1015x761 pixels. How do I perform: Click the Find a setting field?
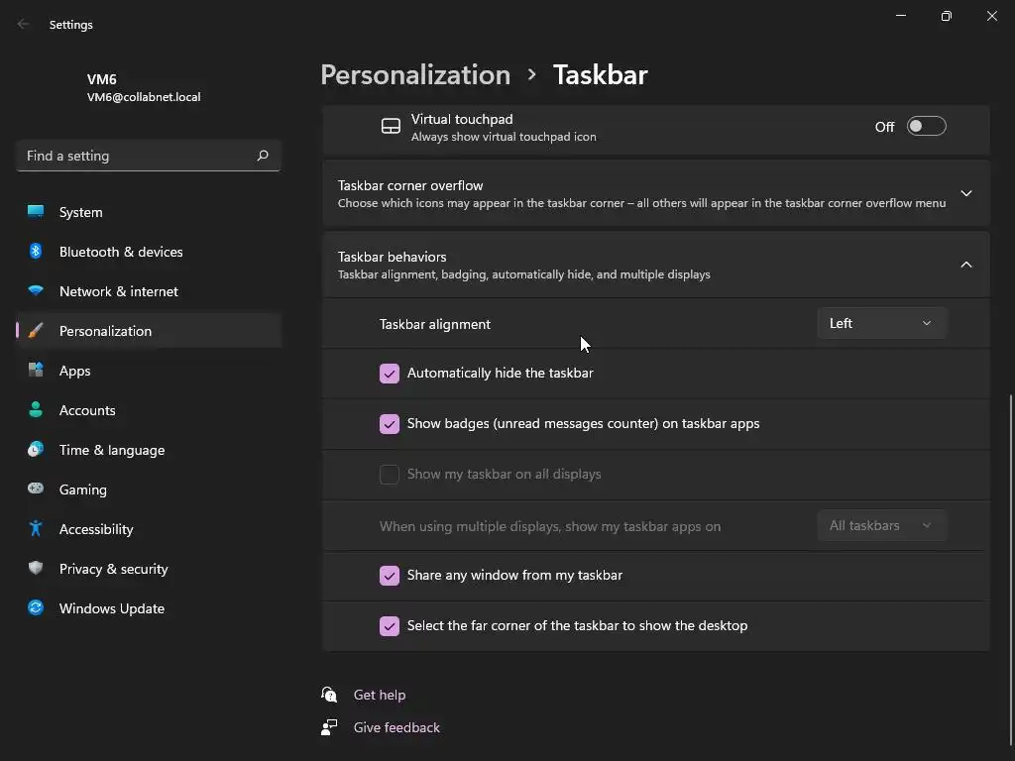tap(134, 156)
